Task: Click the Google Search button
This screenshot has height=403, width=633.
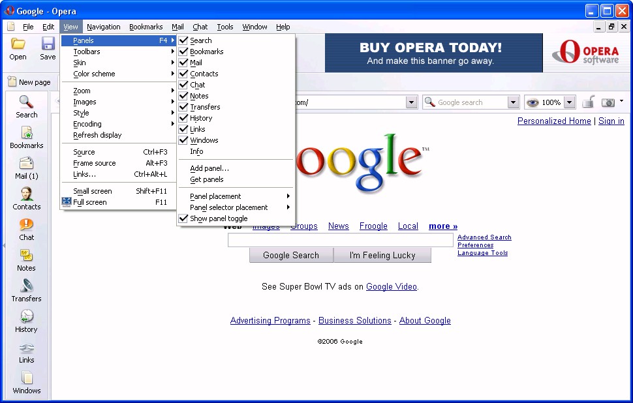Action: (291, 255)
